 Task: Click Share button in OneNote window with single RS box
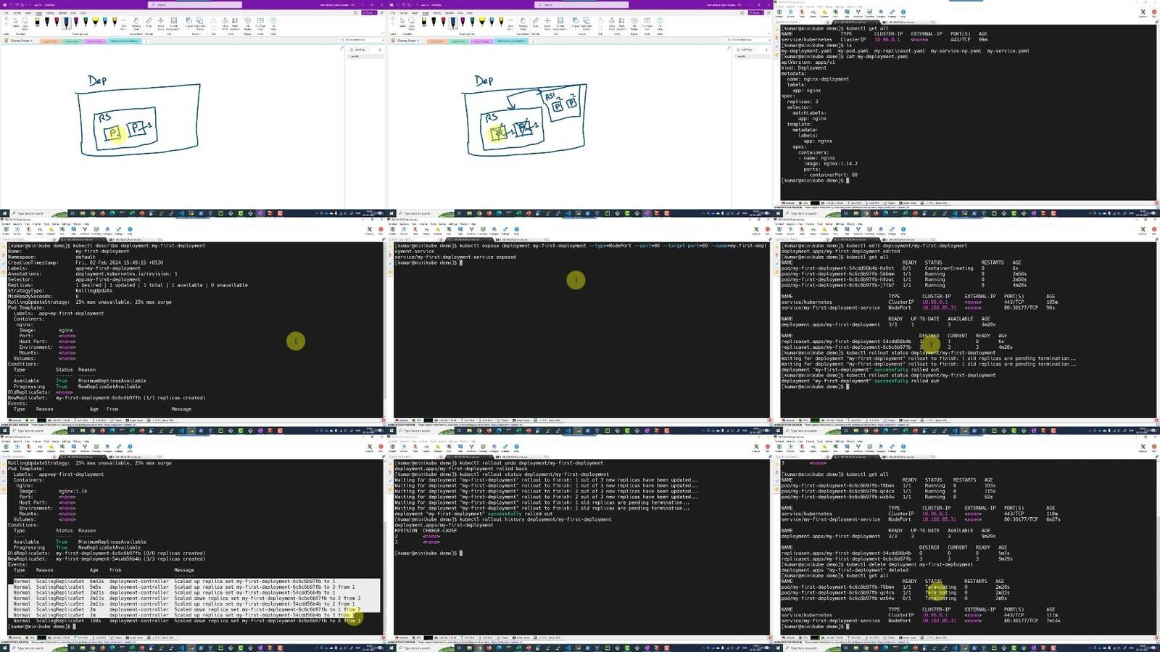coord(370,12)
